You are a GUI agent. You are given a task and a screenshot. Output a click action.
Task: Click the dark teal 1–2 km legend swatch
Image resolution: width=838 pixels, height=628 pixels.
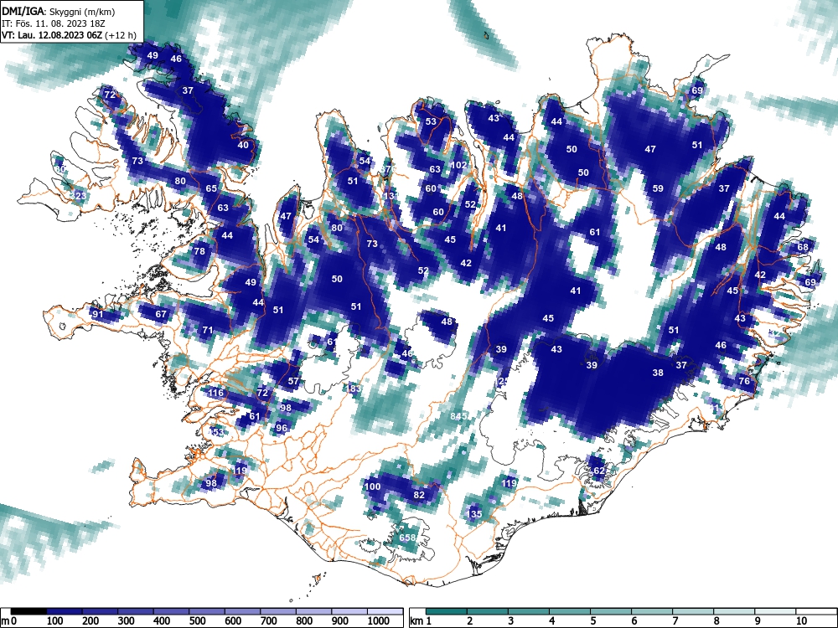(x=447, y=611)
